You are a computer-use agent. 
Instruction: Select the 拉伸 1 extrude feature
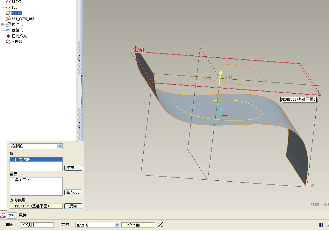(17, 25)
